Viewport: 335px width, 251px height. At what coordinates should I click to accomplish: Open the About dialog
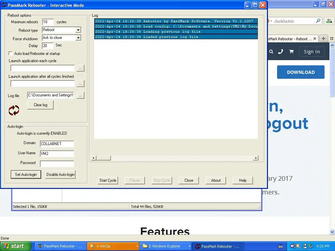216,180
